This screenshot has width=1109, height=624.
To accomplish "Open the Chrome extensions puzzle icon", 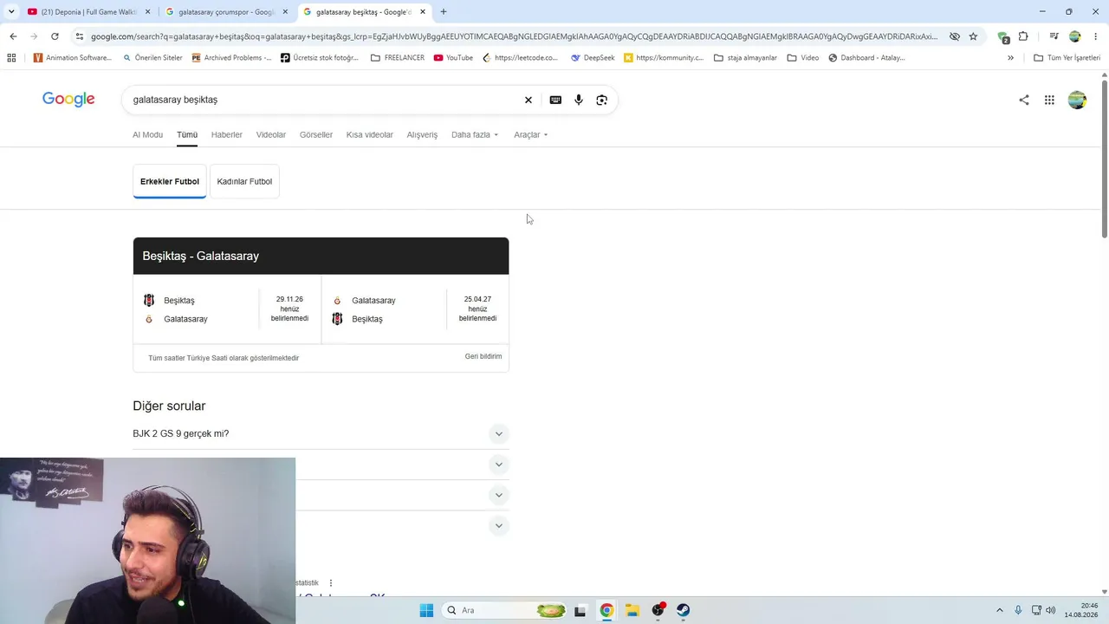I will (1023, 36).
